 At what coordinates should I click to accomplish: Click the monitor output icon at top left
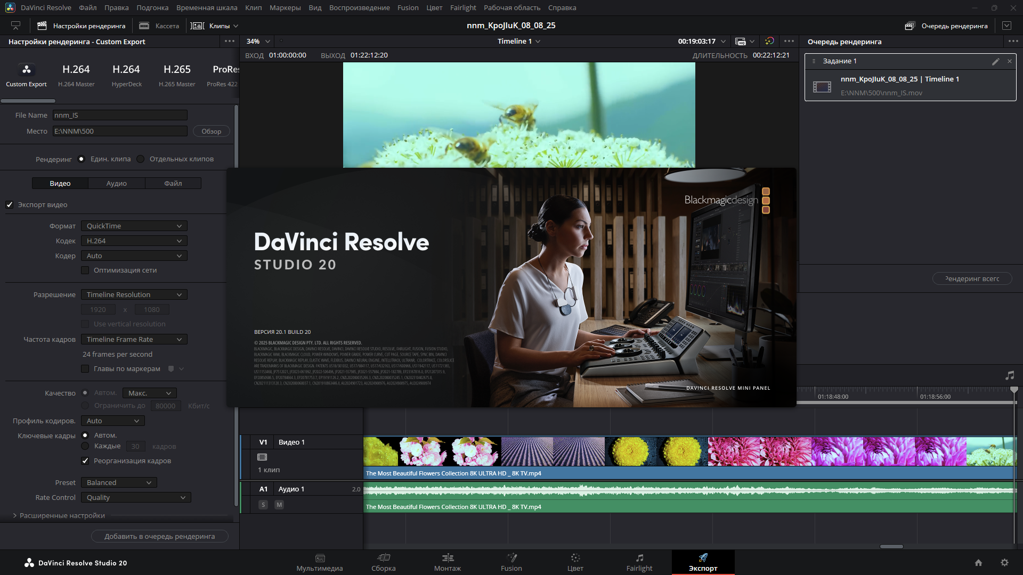click(15, 26)
